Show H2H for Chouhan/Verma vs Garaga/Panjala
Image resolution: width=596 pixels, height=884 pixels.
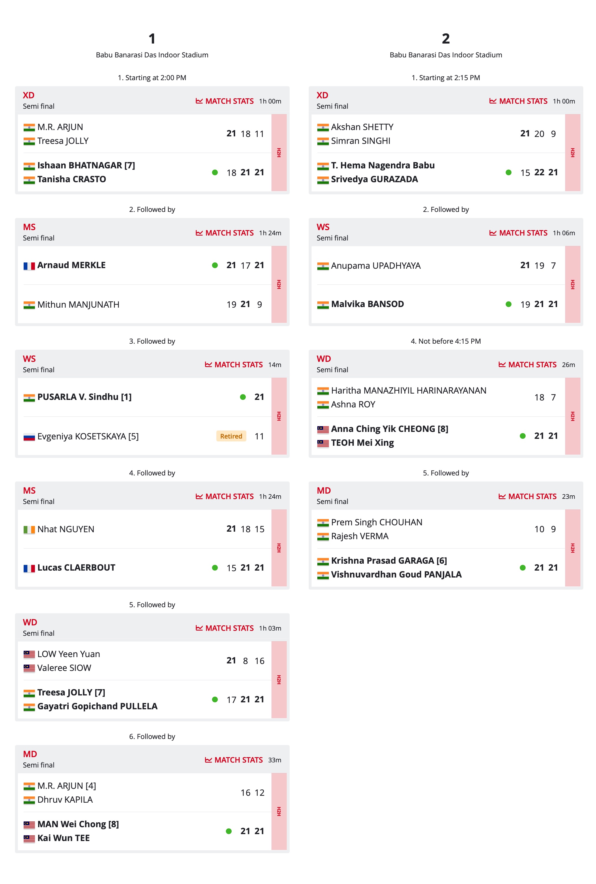[572, 548]
